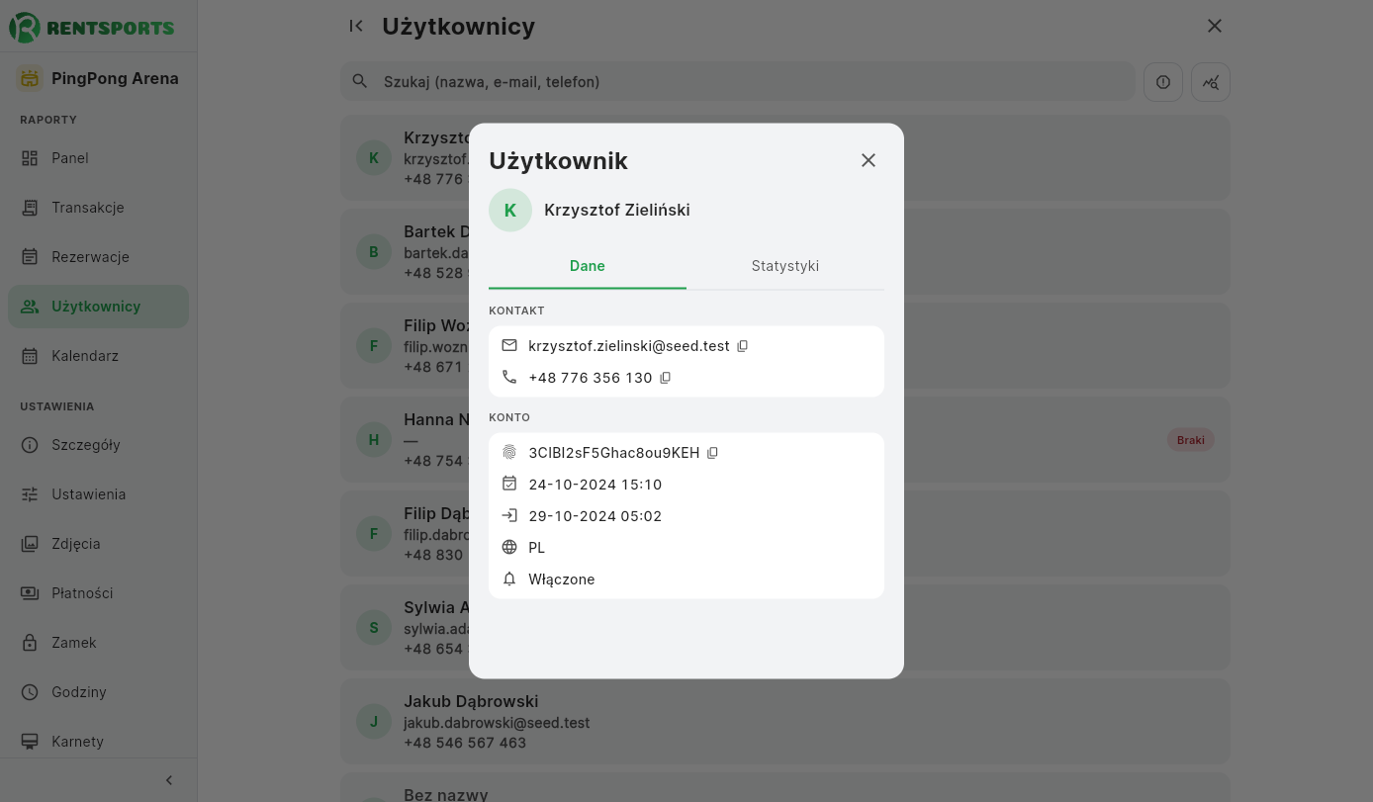Open Kalendarz from the sidebar

(98, 356)
